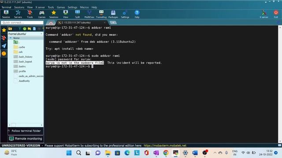
Task: Open the Terminal menu
Action: pyautogui.click(x=6, y=7)
